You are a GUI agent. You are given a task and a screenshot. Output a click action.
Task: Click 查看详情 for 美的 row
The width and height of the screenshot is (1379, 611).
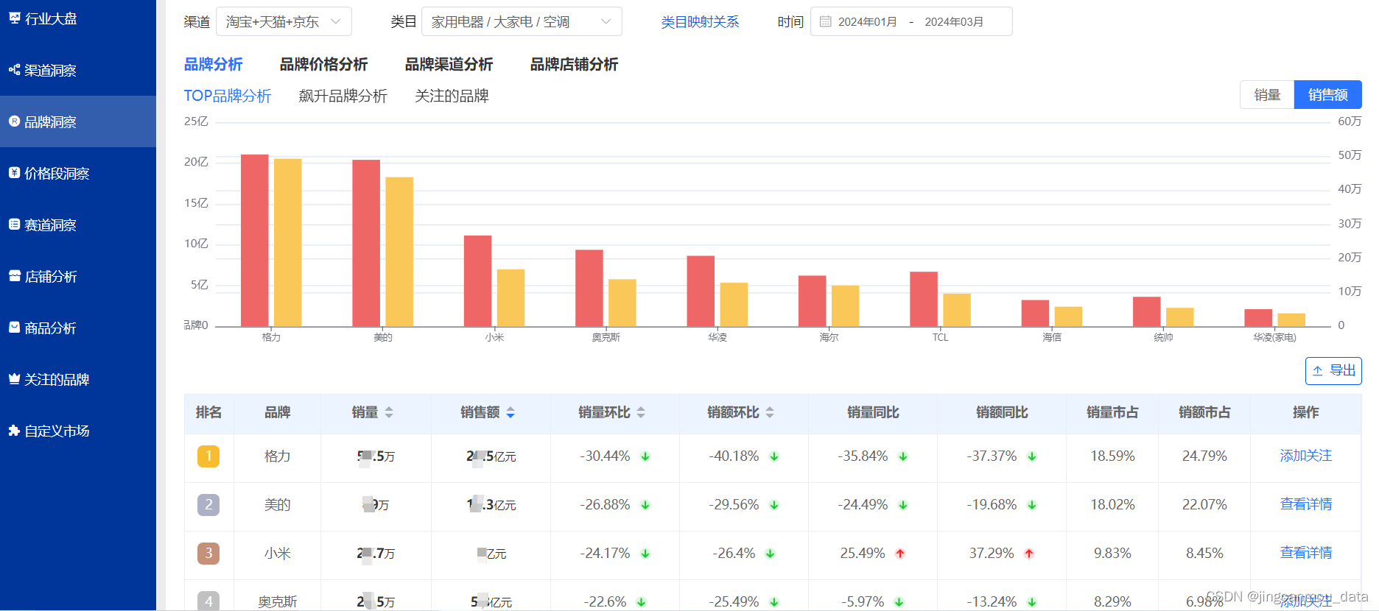coord(1305,504)
